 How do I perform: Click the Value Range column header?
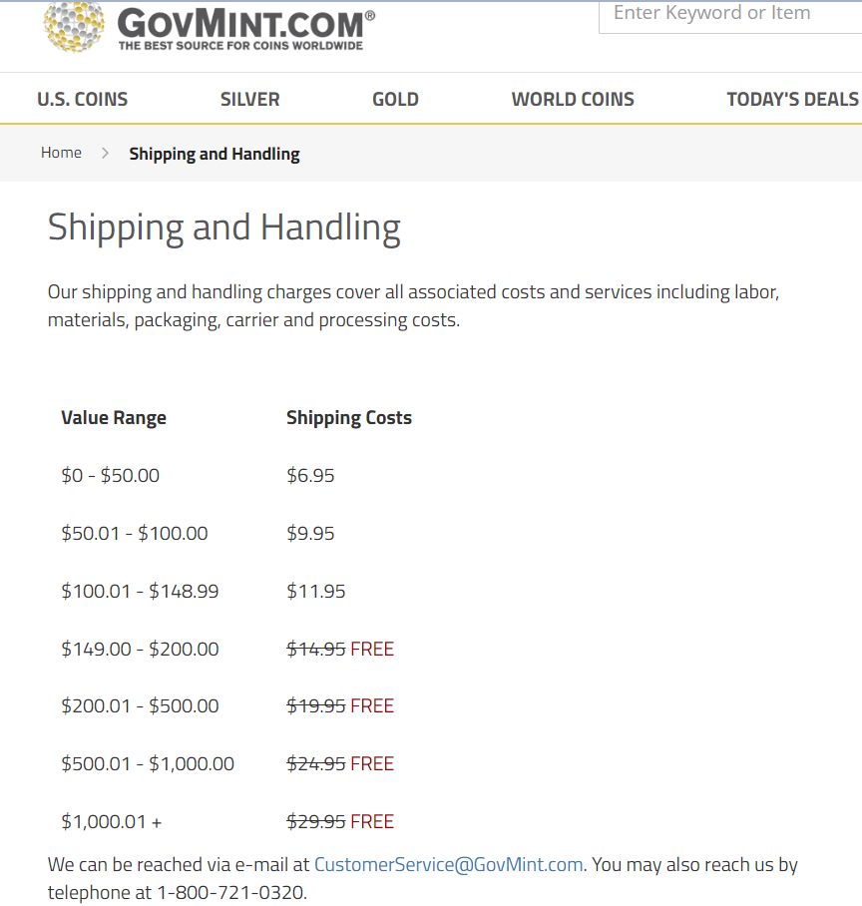(x=114, y=418)
